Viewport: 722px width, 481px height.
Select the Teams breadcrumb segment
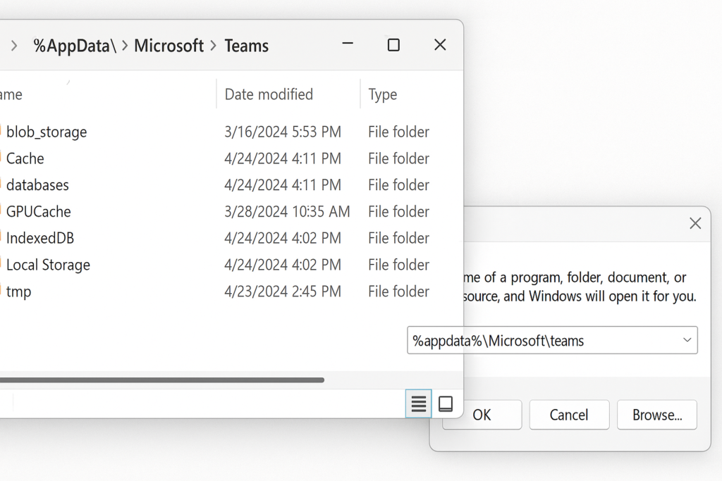[246, 46]
